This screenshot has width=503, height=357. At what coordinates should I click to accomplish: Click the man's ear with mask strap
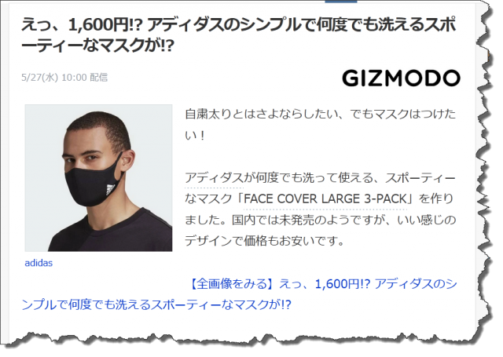coord(129,160)
